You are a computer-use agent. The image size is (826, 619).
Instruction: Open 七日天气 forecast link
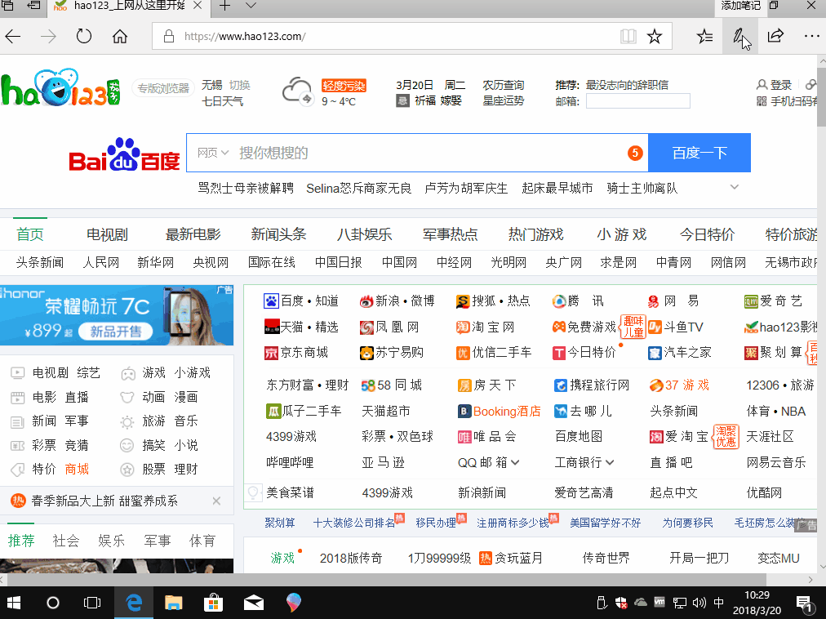point(223,100)
